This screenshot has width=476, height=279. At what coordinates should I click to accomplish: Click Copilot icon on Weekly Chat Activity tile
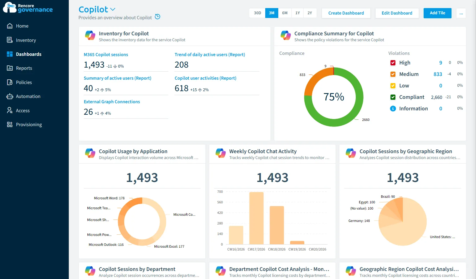pyautogui.click(x=221, y=153)
